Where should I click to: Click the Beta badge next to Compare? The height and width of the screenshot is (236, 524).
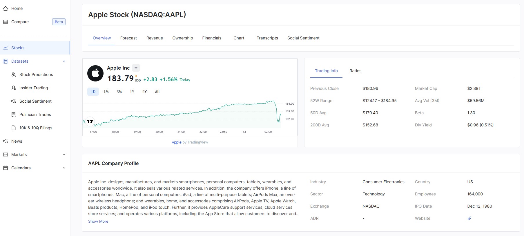59,22
